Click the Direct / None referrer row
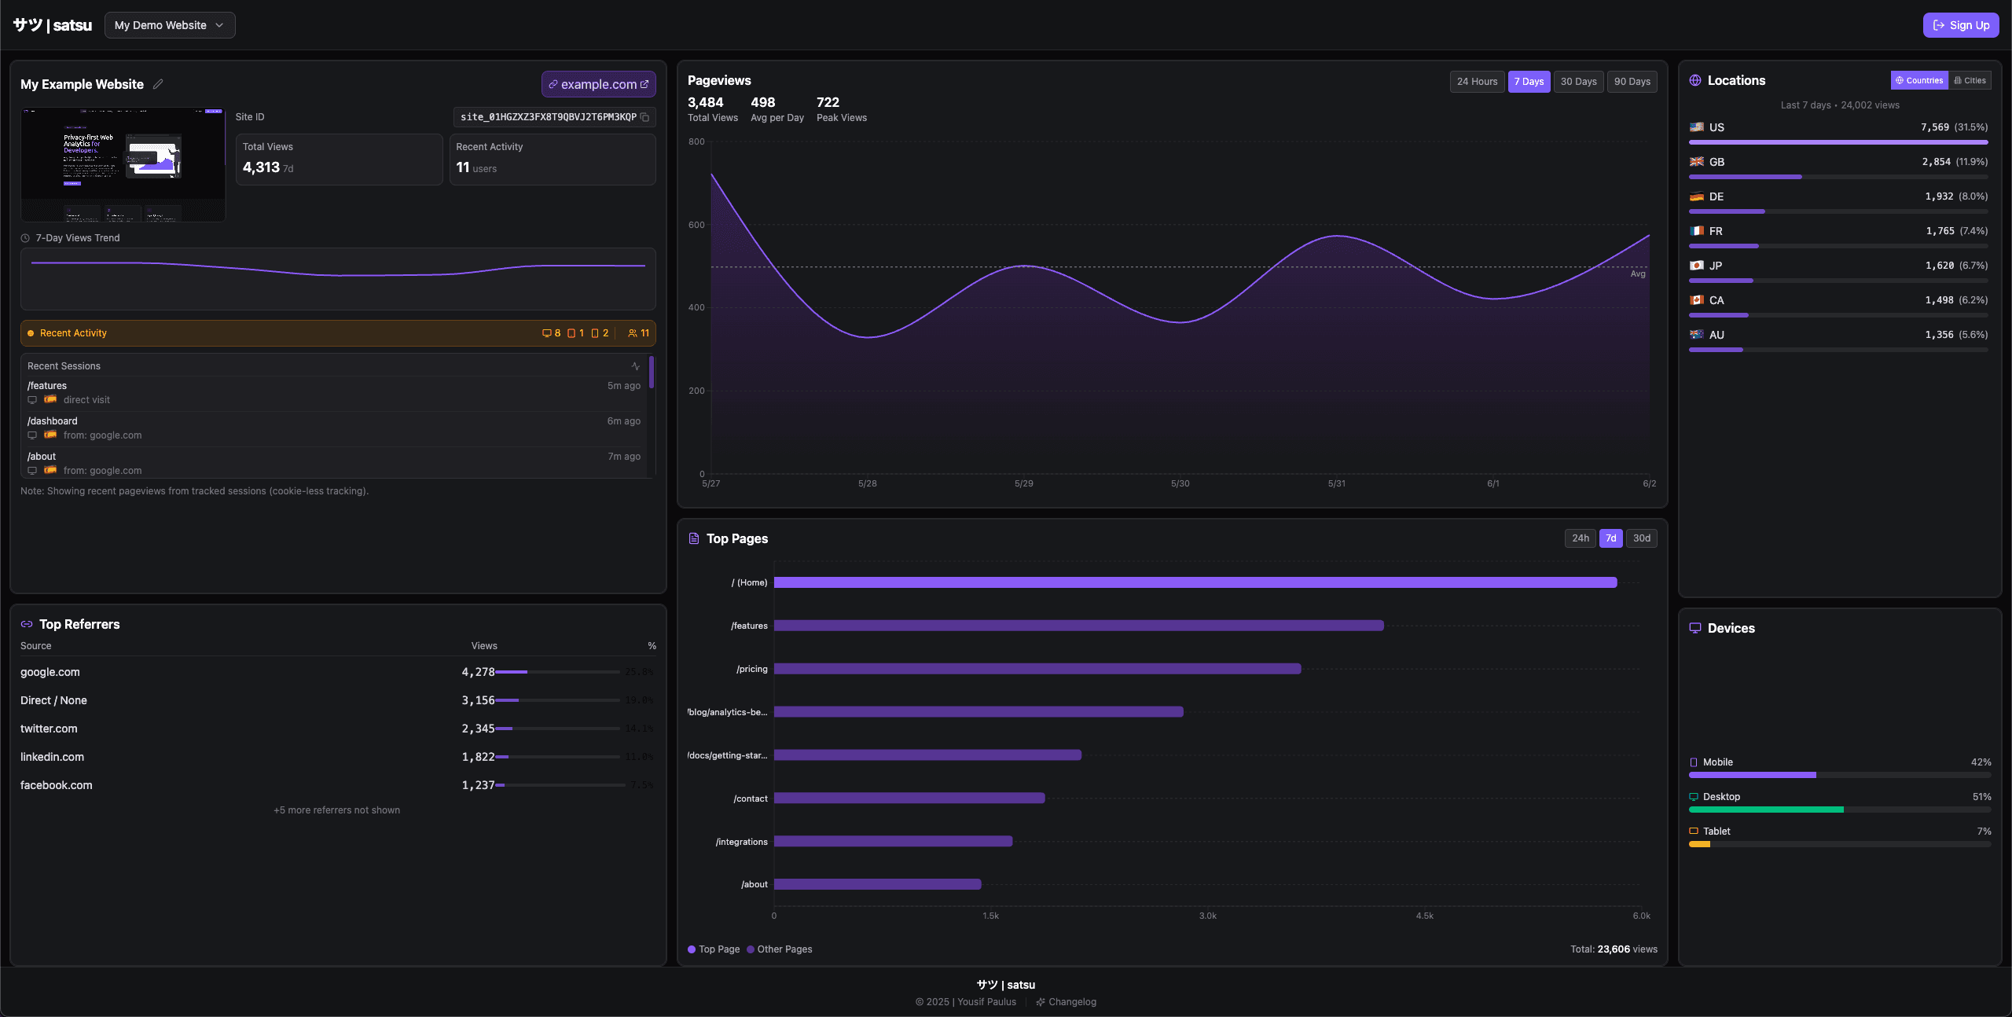The image size is (2012, 1017). [338, 700]
